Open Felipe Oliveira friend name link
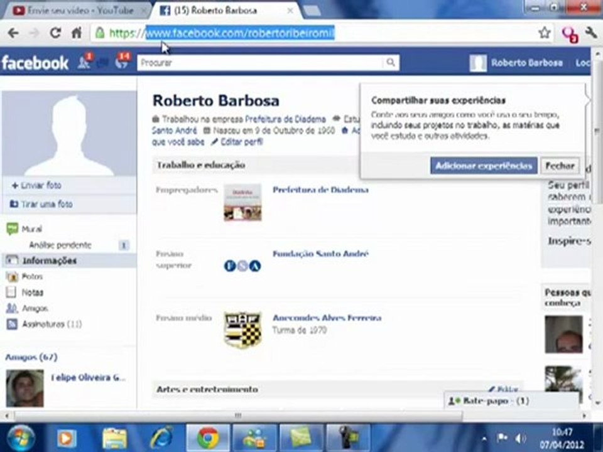Viewport: 603px width, 452px height. pos(88,378)
